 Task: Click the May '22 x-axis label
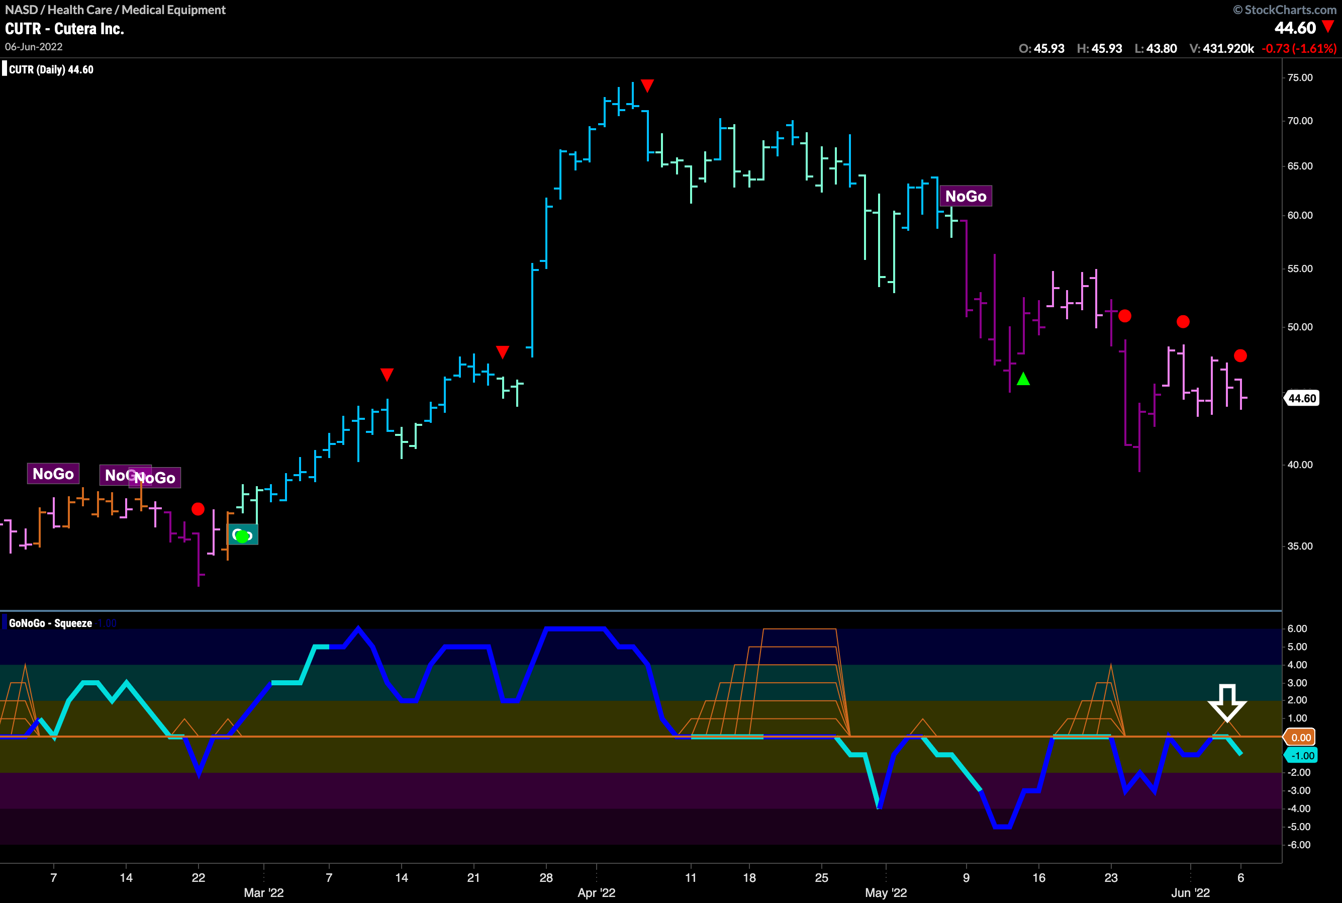pyautogui.click(x=886, y=892)
